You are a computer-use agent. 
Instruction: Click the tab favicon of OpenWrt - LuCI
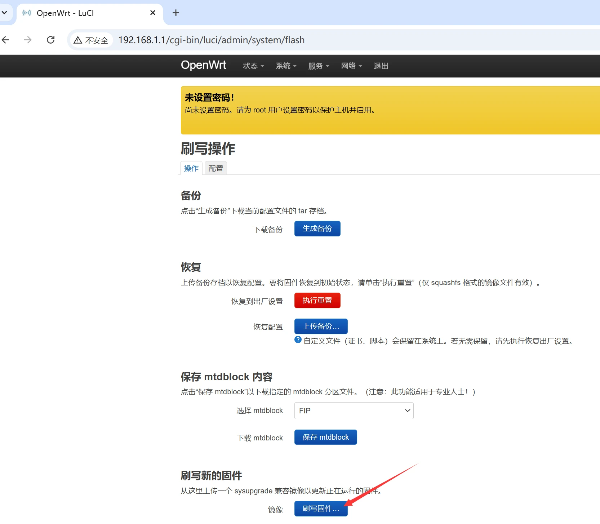point(27,13)
